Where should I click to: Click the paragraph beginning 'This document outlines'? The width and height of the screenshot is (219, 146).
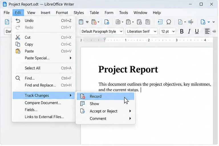point(155,87)
